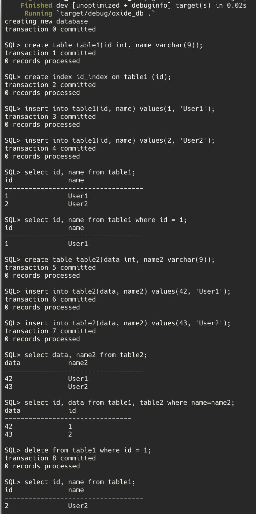Click the 'select id, name from table1 where id = 1' line
The image size is (256, 514).
pos(96,220)
